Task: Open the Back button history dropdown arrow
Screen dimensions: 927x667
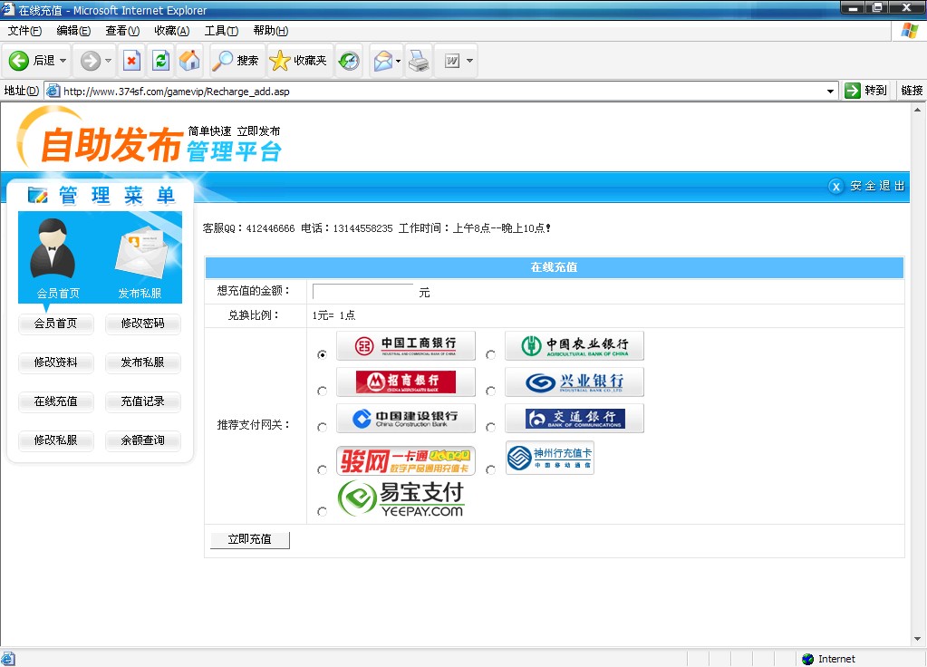Action: pyautogui.click(x=63, y=61)
